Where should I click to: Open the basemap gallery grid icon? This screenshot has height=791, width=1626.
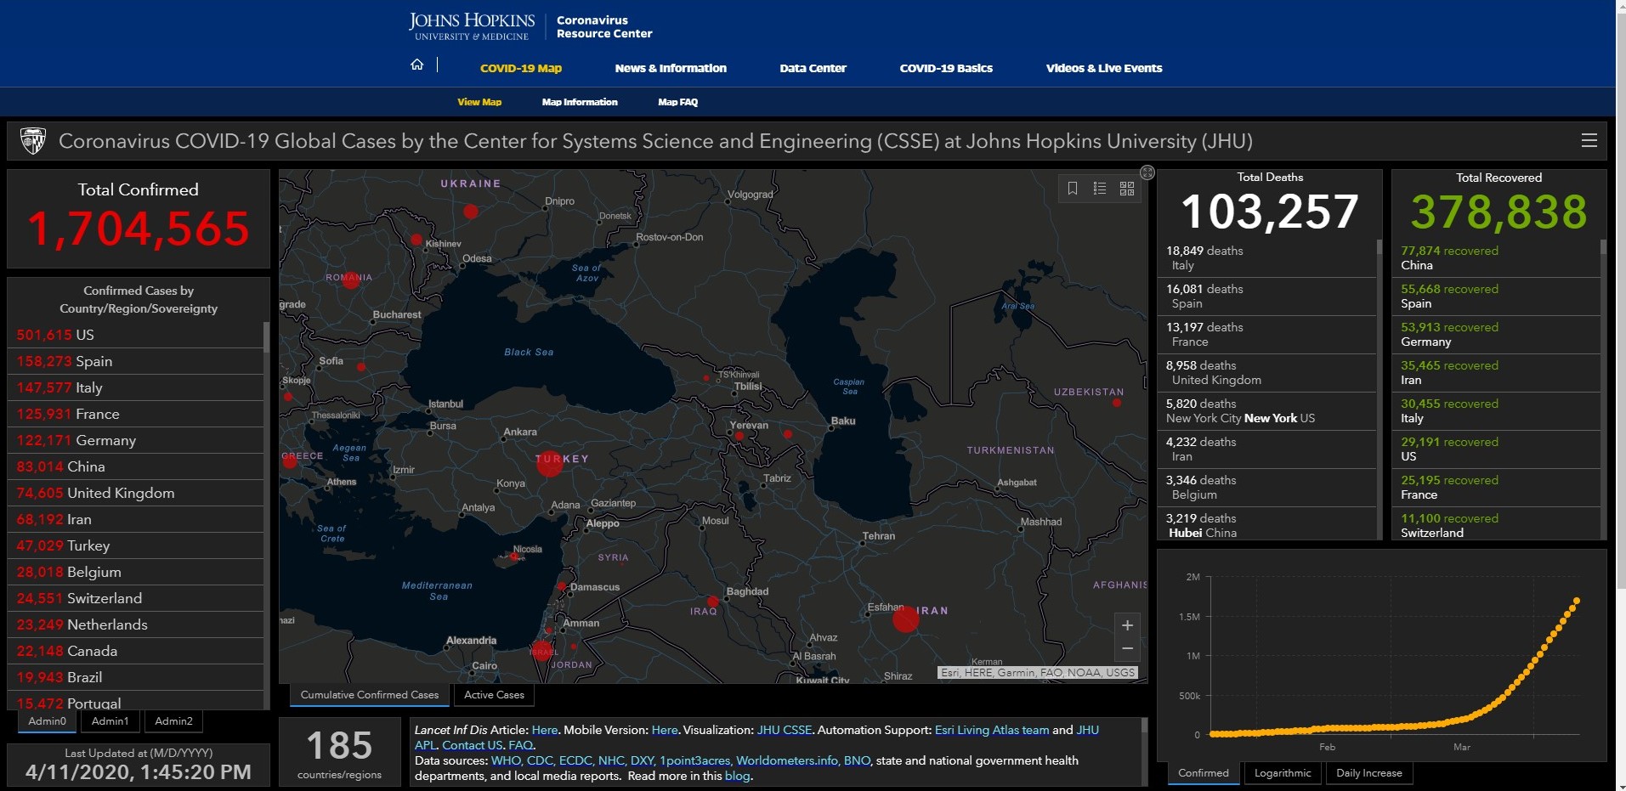click(x=1127, y=189)
